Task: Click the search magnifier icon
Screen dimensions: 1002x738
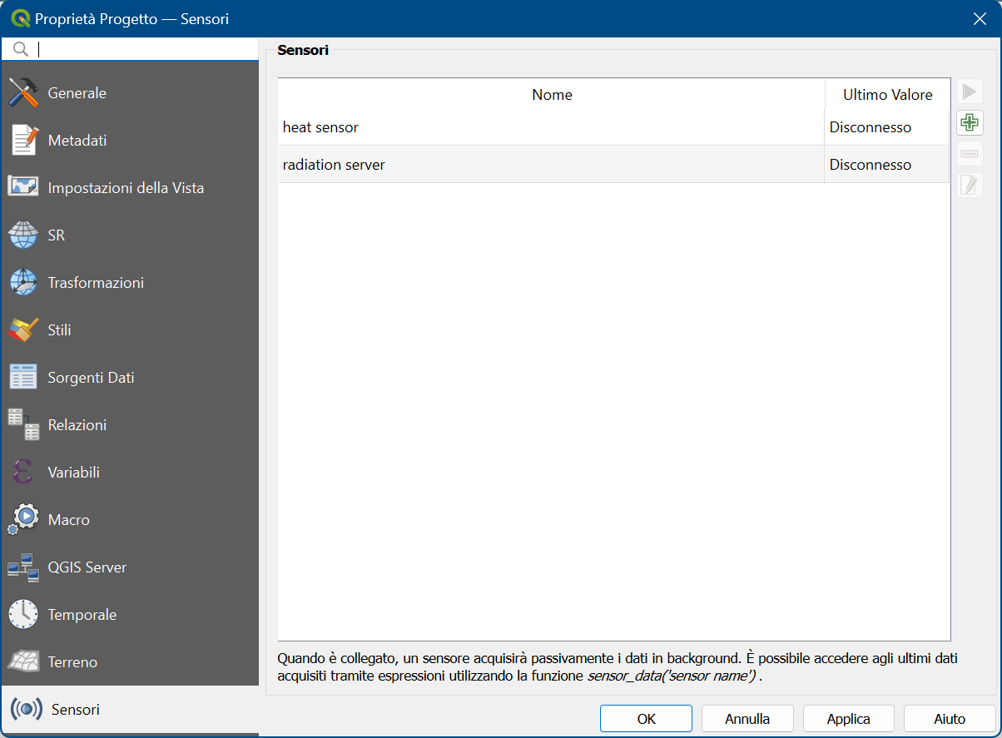Action: 21,49
